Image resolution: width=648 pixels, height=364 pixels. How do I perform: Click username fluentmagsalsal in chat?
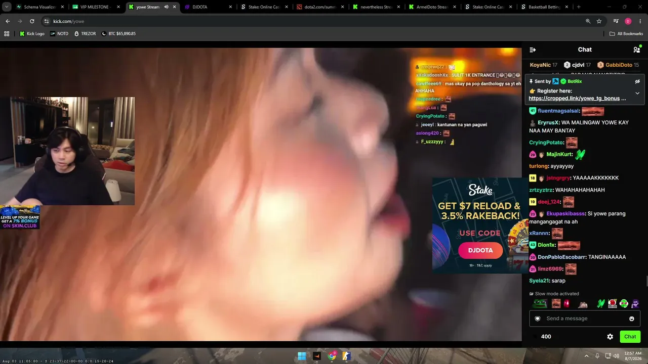click(x=558, y=111)
